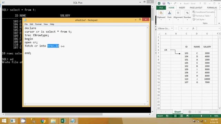
Task: Click zoom in plus button
Action: [211, 116]
